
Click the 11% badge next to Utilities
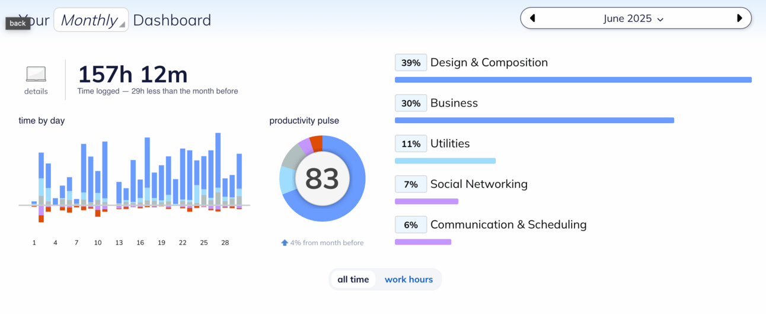pos(411,143)
